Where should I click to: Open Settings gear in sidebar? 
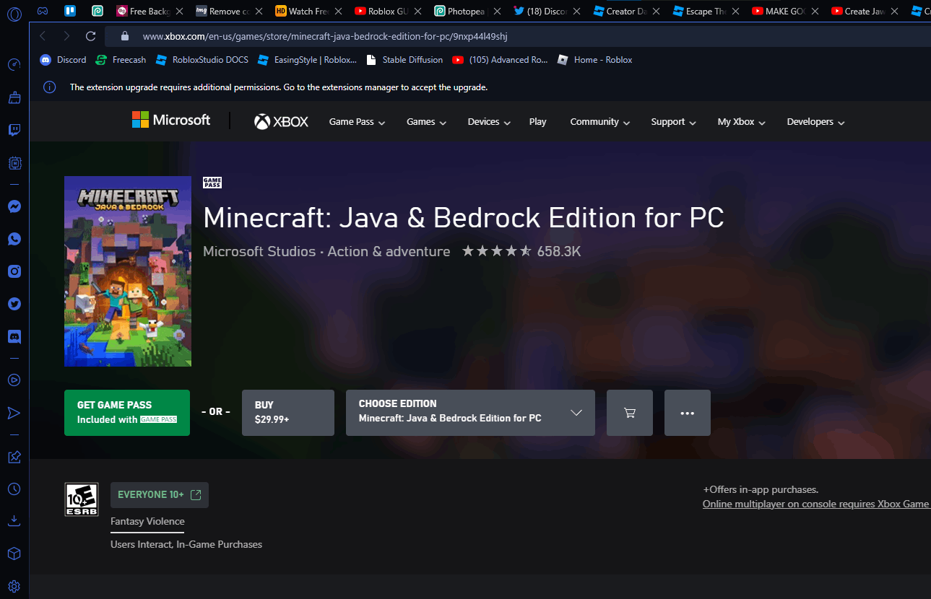[x=14, y=586]
